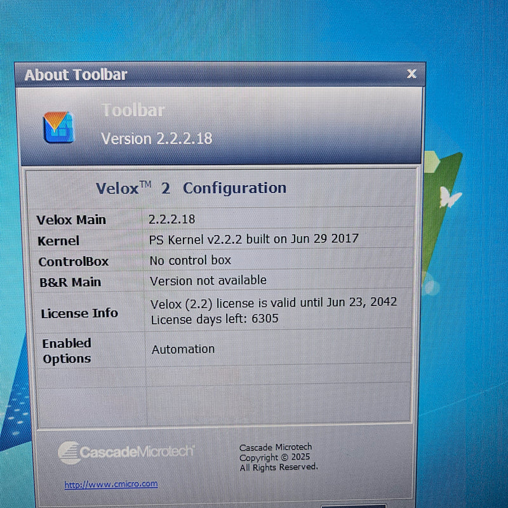Click the 'Version not available' value
This screenshot has width=508, height=508.
pyautogui.click(x=208, y=280)
